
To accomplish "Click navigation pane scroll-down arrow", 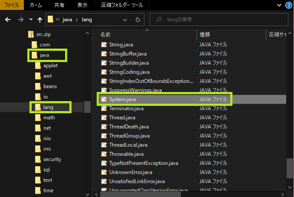I will (x=87, y=194).
